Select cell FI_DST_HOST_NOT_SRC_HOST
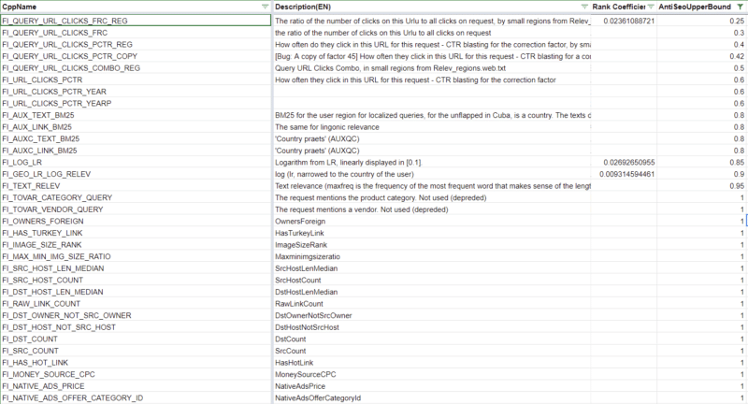Viewport: 748px width, 404px height. click(136, 326)
